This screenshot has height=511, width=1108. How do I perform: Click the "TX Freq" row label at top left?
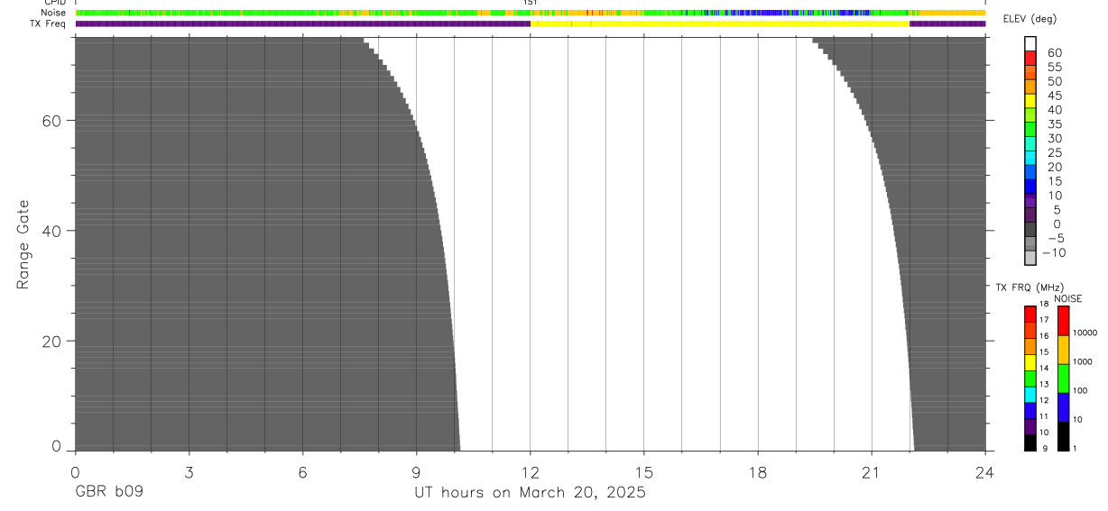pyautogui.click(x=50, y=23)
